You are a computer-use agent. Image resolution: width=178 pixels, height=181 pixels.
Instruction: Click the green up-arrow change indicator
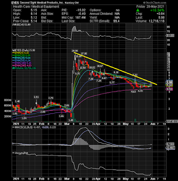[x=138, y=10]
